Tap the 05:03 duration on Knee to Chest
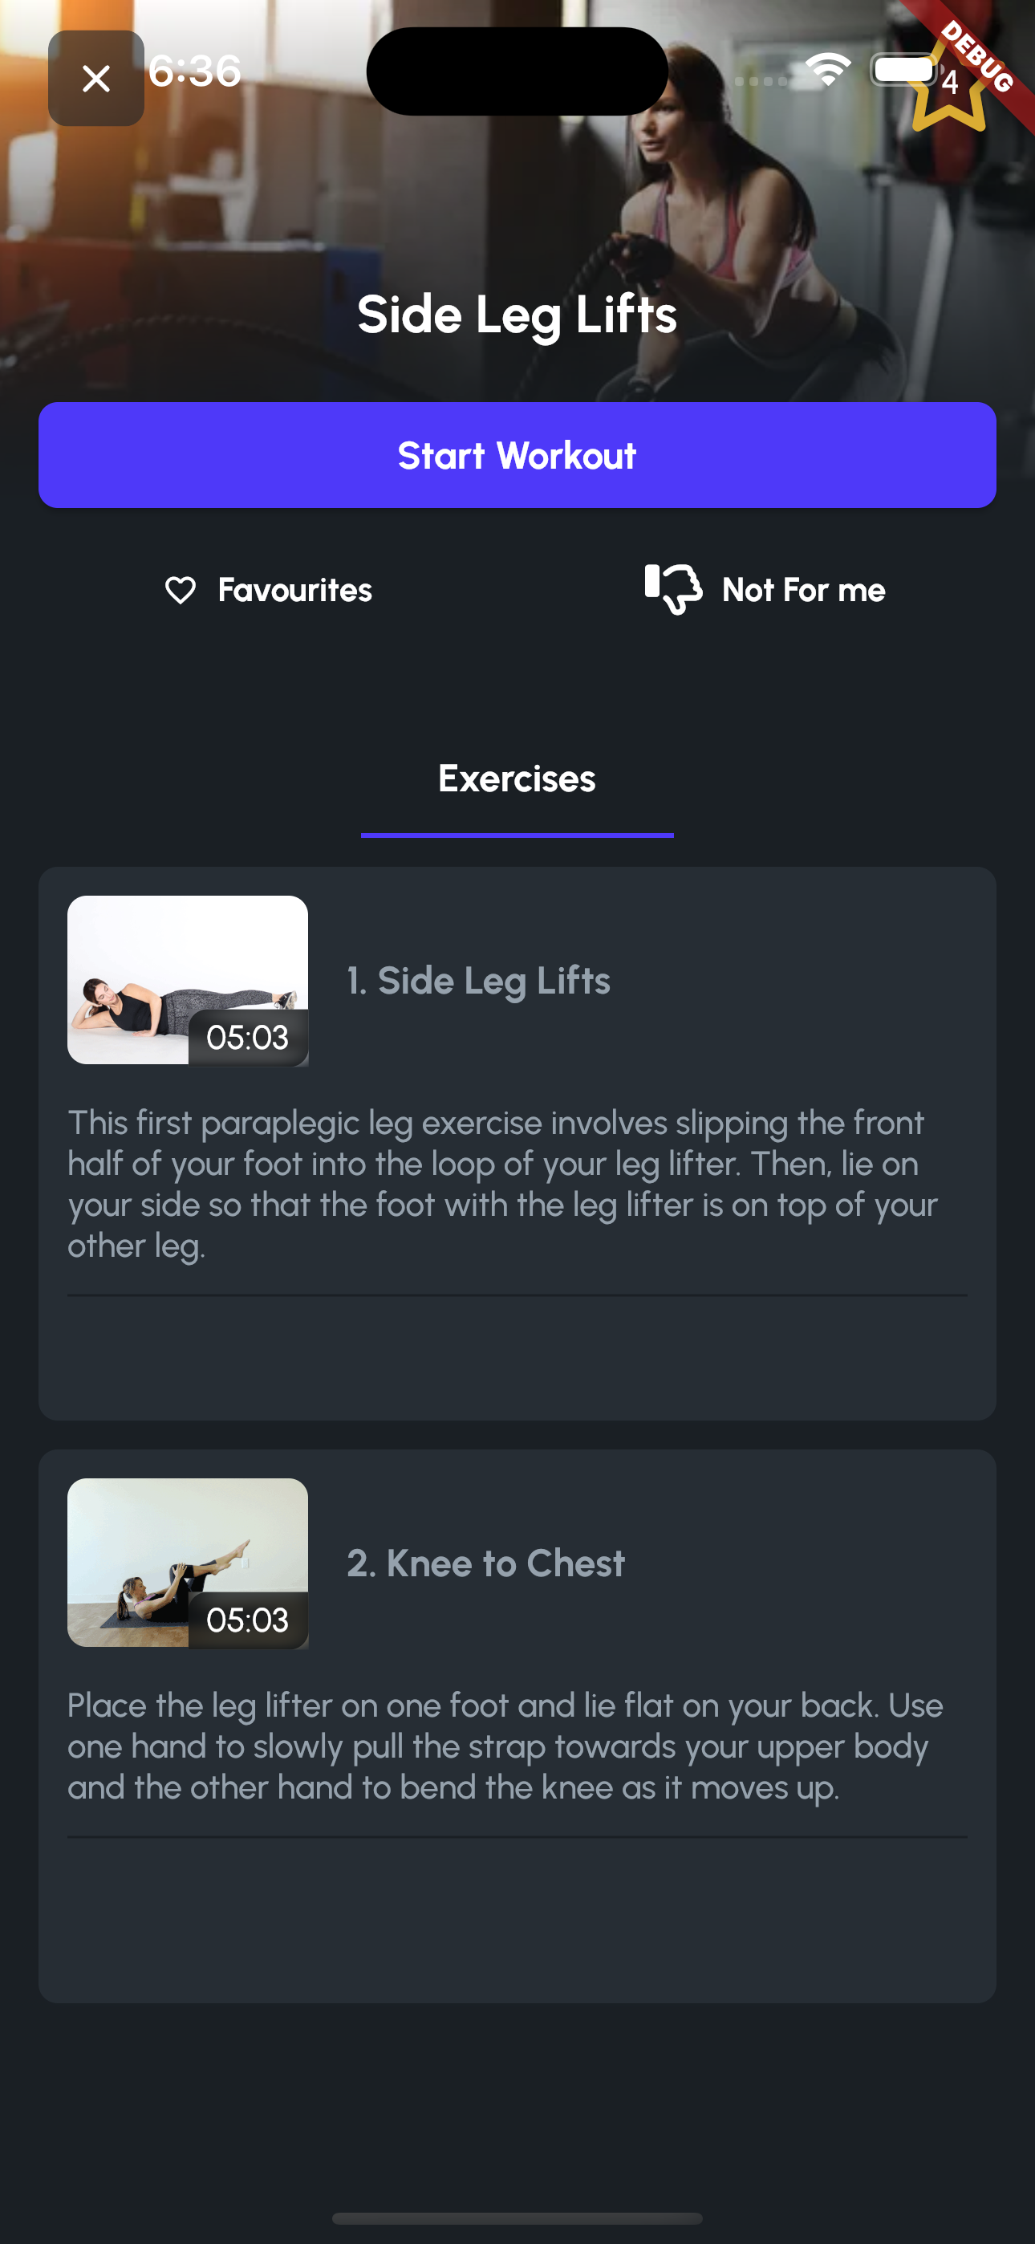The height and width of the screenshot is (2244, 1035). pos(248,1619)
